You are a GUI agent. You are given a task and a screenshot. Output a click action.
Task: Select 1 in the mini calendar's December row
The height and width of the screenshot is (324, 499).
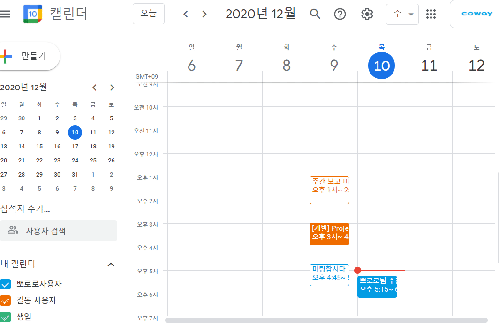(39, 118)
